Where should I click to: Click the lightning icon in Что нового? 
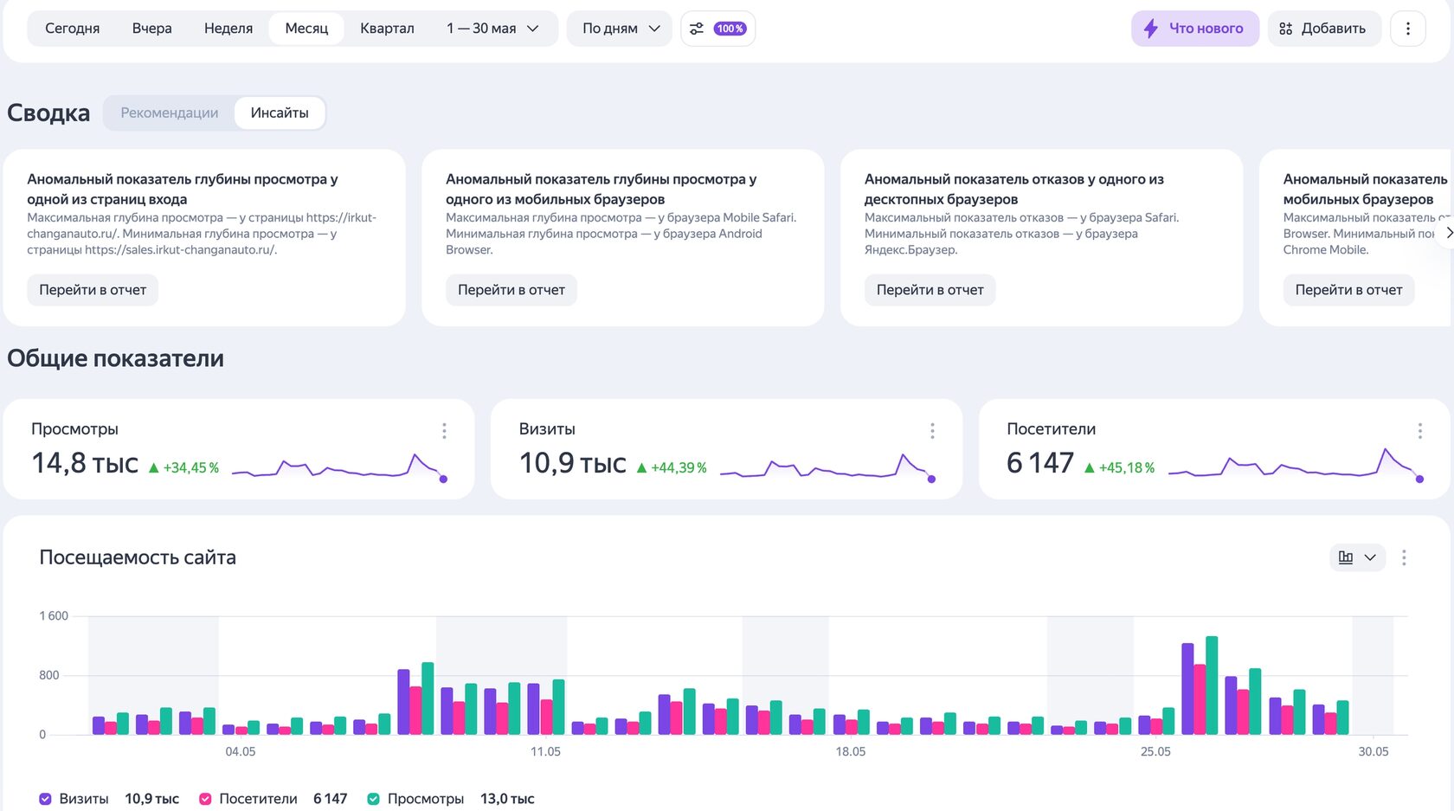point(1151,29)
